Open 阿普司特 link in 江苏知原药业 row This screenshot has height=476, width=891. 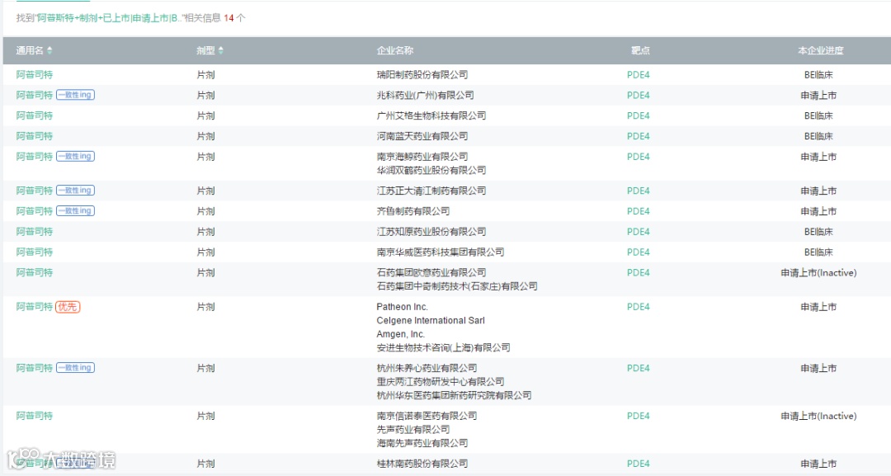click(34, 231)
